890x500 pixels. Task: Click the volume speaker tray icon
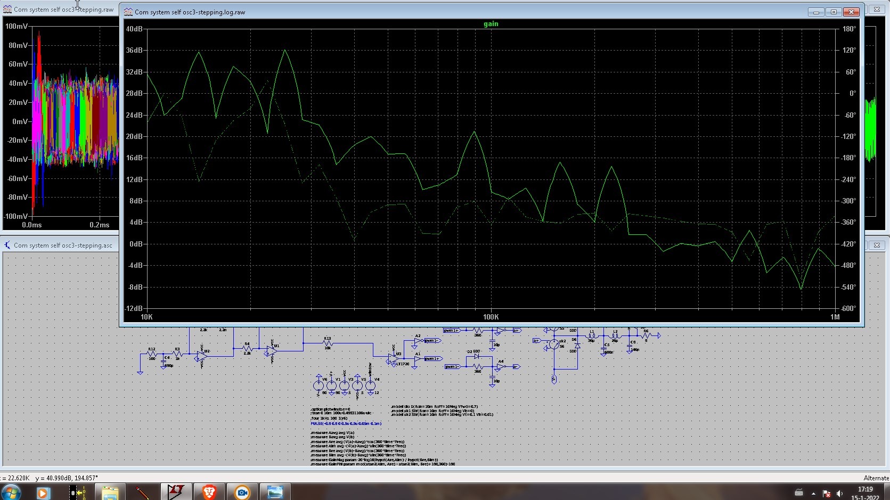pyautogui.click(x=840, y=494)
